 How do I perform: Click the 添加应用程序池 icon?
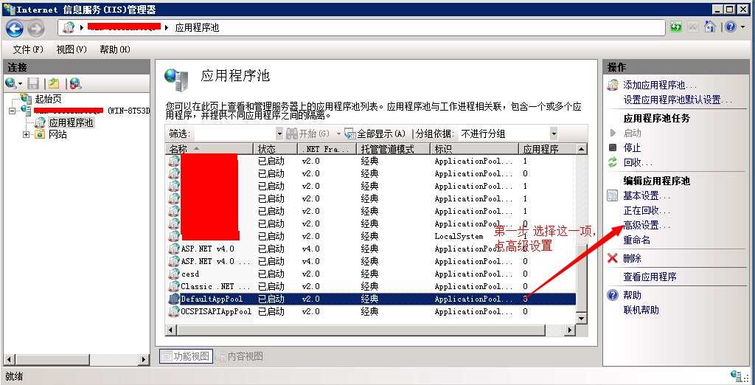tap(613, 86)
